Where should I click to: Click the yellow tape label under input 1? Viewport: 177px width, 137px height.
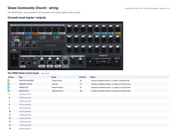point(117,33)
